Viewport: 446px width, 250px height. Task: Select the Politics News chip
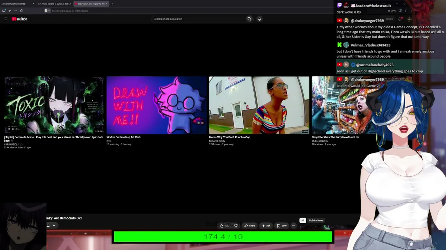(x=316, y=220)
